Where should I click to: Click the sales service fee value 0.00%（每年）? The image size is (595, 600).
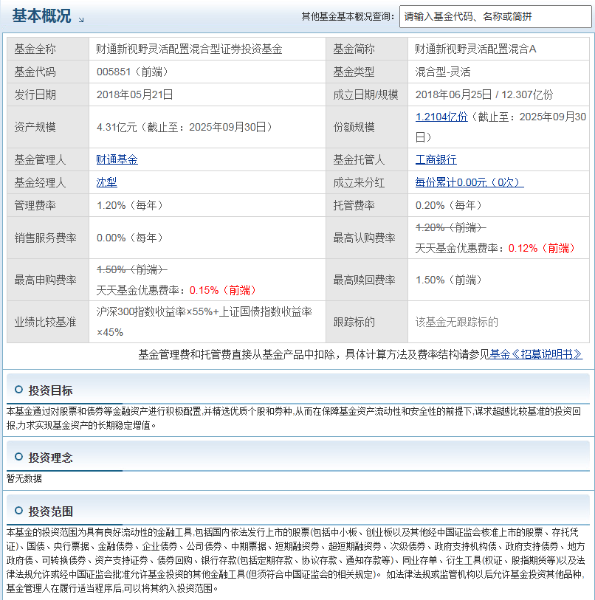tap(130, 238)
